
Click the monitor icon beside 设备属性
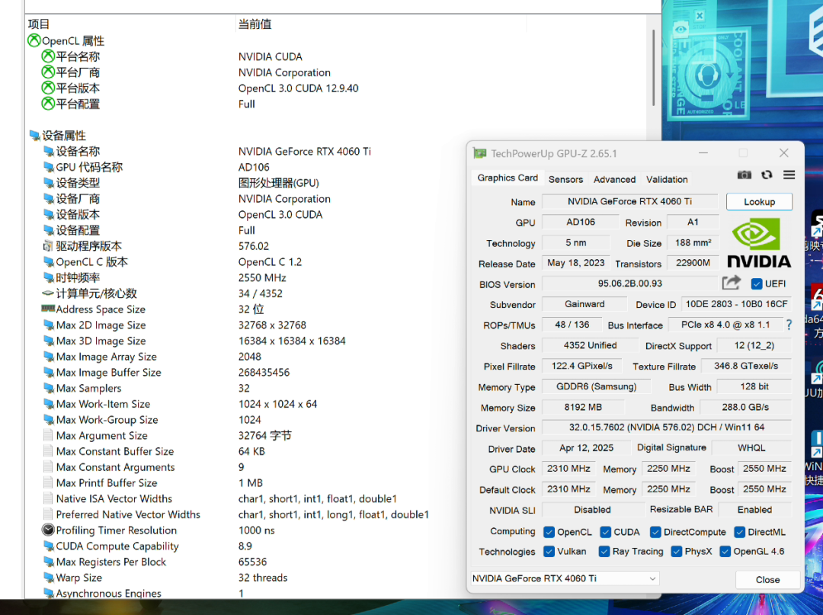coord(35,136)
